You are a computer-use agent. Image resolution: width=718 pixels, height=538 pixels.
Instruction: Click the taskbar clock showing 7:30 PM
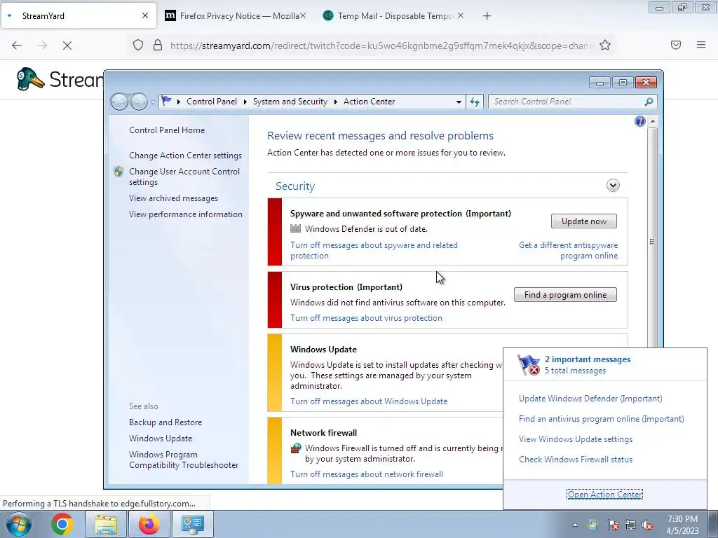pos(682,525)
